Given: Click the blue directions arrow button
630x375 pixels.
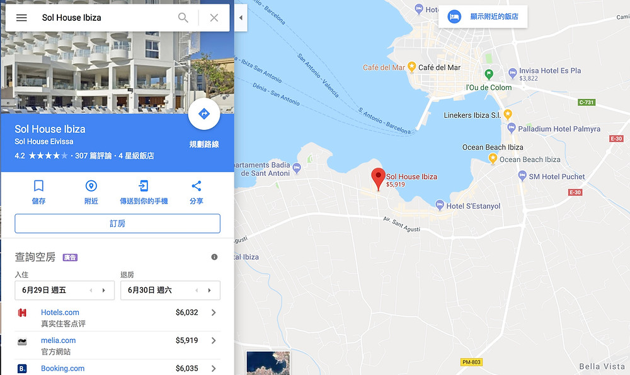Looking at the screenshot, I should point(204,113).
